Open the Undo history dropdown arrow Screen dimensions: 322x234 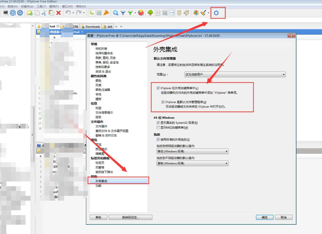point(73,13)
